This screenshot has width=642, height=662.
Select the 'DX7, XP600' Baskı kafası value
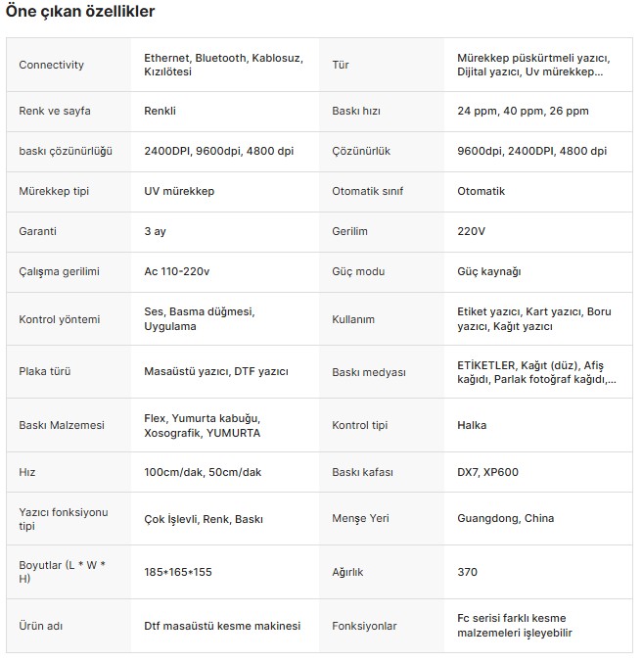[x=487, y=472]
